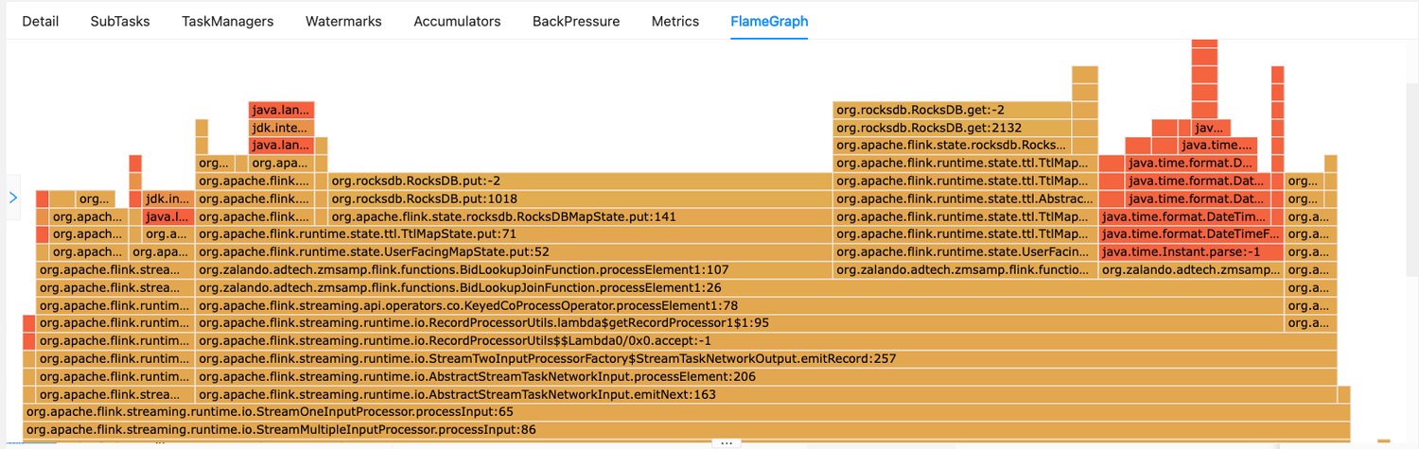Switch to the Metrics tab

(675, 21)
